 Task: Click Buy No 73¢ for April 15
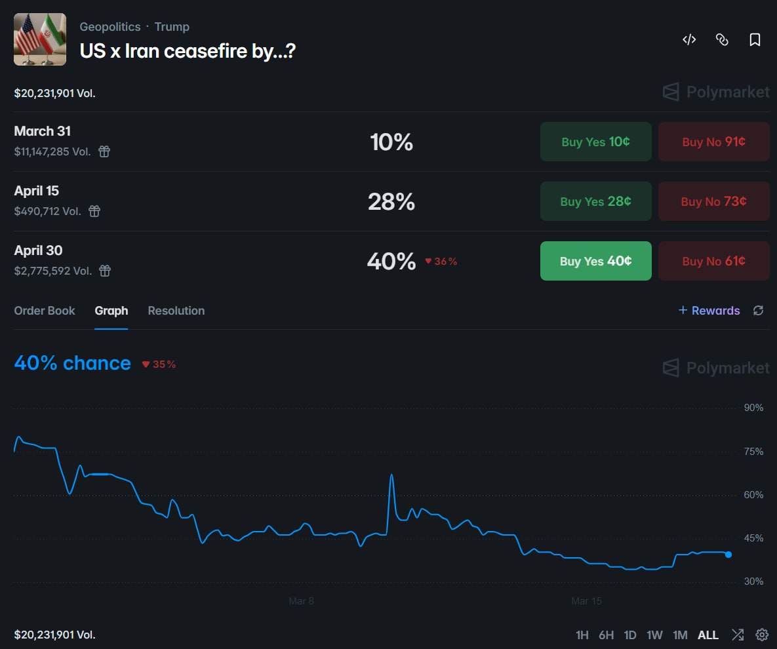point(713,201)
